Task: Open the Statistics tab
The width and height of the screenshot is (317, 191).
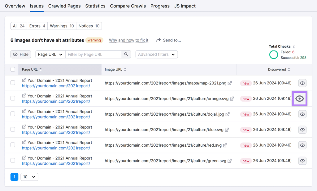Action: (x=95, y=6)
